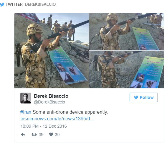This screenshot has width=165, height=143.
Task: Click the heart like icon
Action: (51, 135)
